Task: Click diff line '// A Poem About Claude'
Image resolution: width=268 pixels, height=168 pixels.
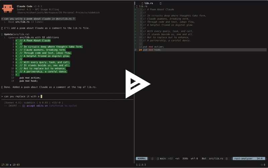Action: tap(35, 40)
